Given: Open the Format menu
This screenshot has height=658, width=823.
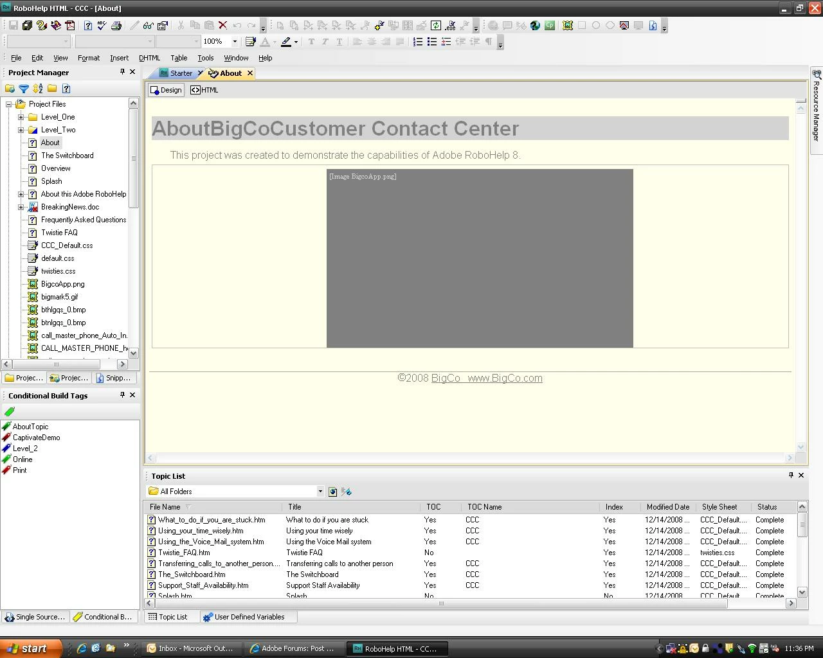Looking at the screenshot, I should point(89,58).
